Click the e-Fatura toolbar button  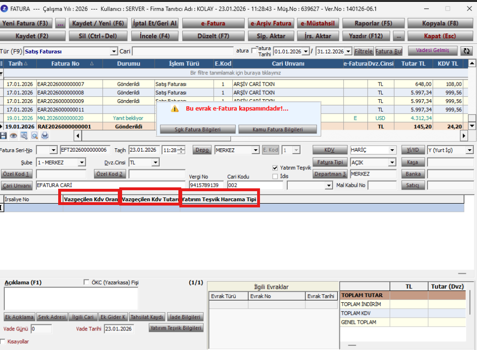pyautogui.click(x=213, y=23)
